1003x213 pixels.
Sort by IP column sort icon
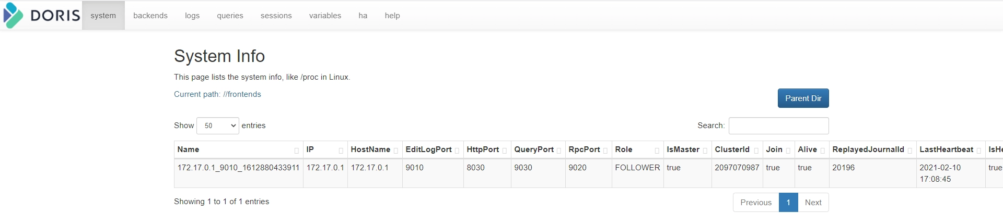tap(341, 151)
